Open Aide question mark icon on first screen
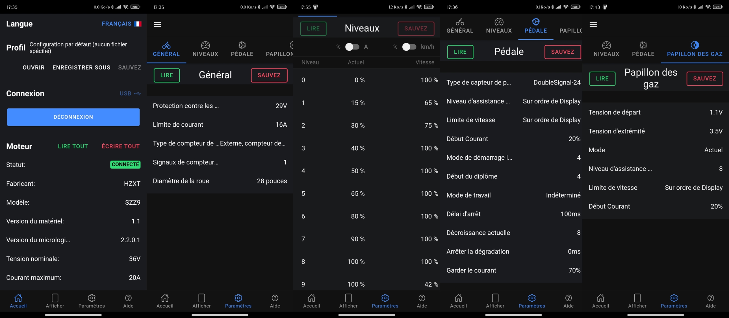 pos(128,298)
